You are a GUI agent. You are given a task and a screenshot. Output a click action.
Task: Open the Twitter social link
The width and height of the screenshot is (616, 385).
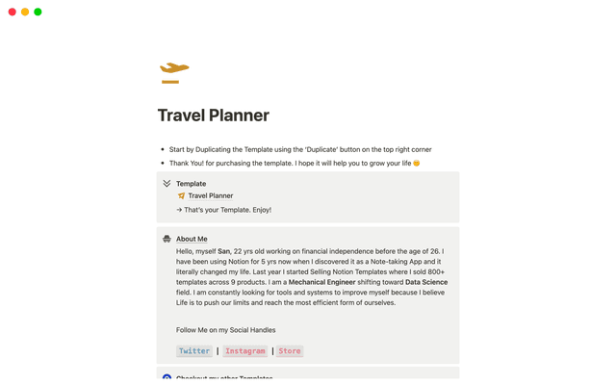point(193,351)
